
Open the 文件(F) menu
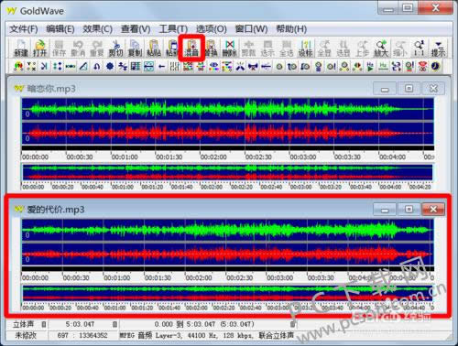click(24, 29)
